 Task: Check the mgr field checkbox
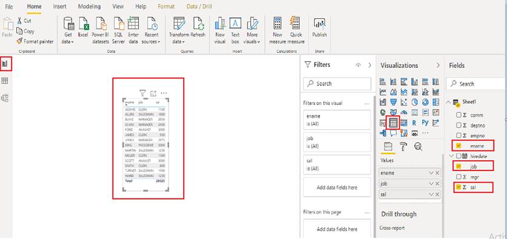(x=458, y=177)
